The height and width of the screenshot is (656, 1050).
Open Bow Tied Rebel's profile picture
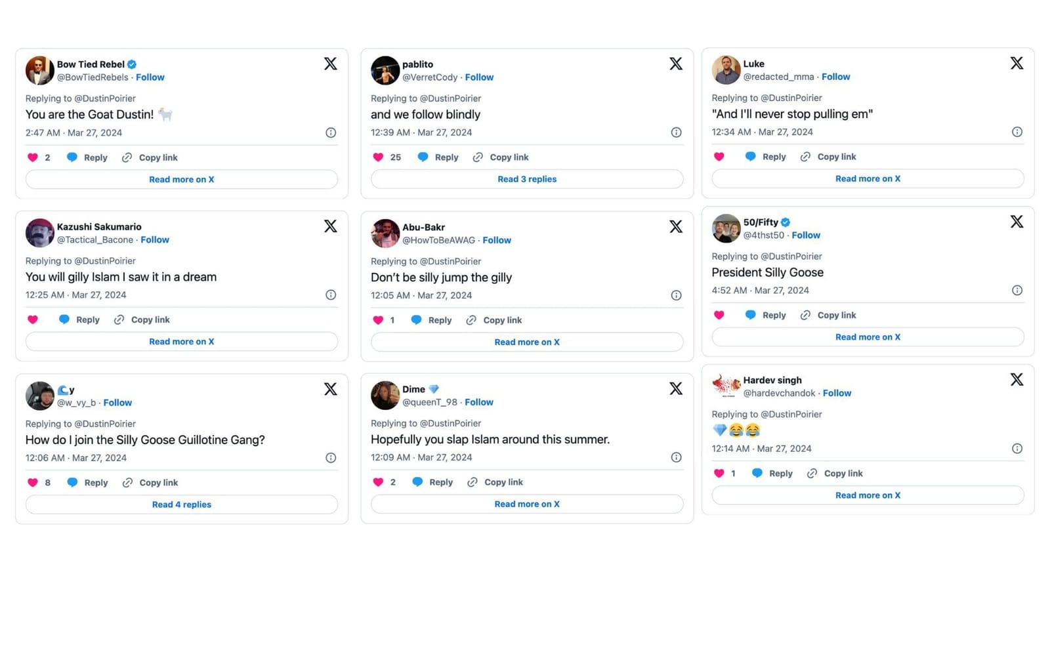(x=39, y=70)
